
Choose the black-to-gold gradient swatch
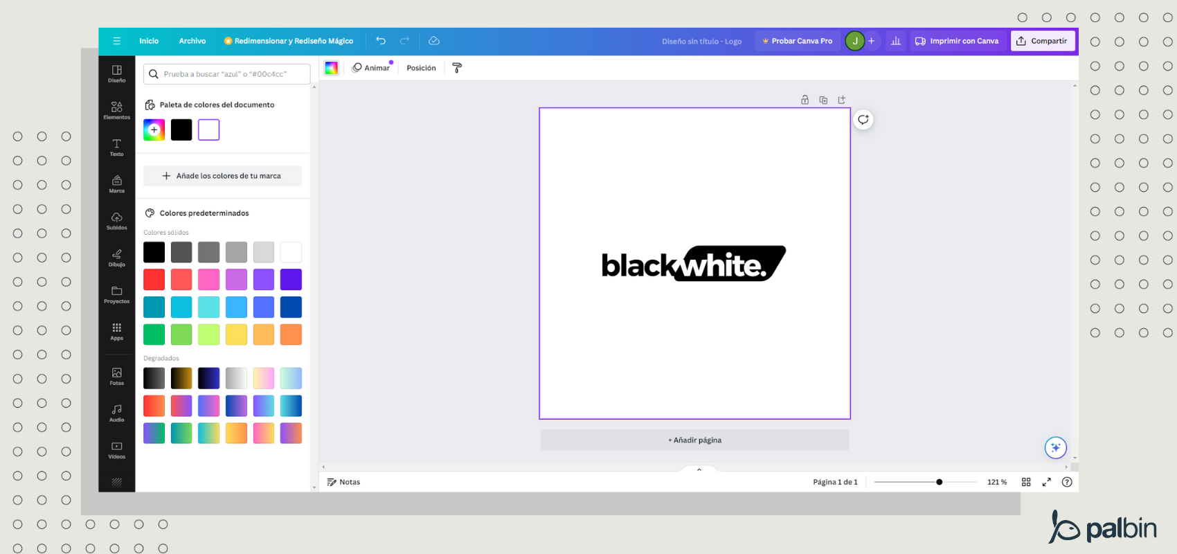click(181, 378)
